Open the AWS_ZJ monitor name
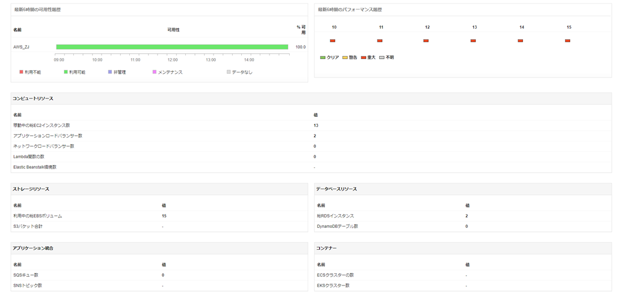Image resolution: width=617 pixels, height=305 pixels. click(21, 47)
